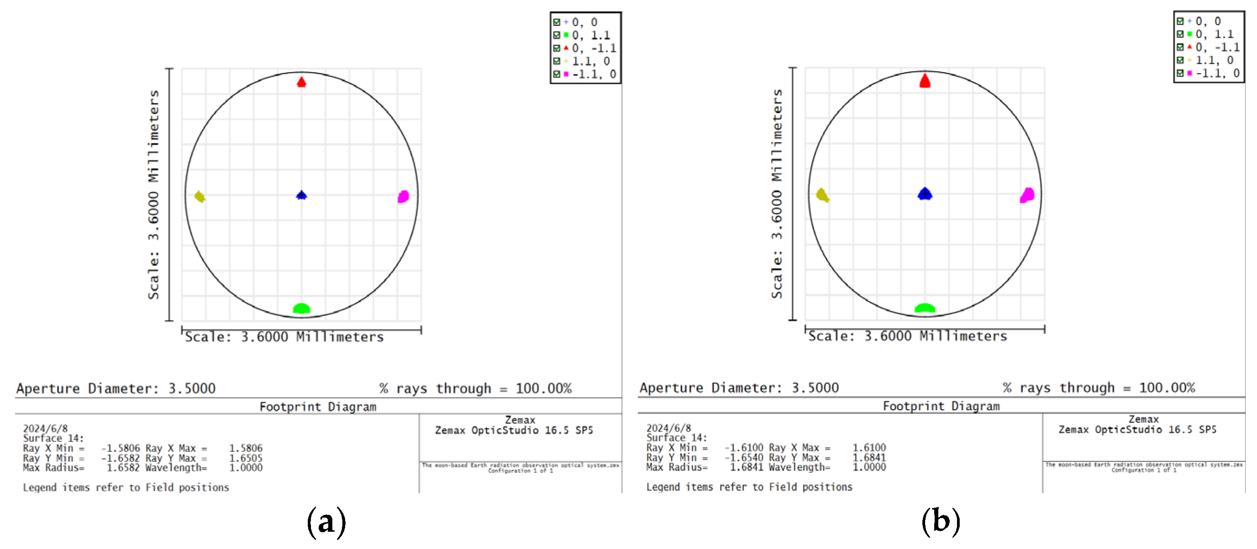Expand the legend box of diagram a
This screenshot has height=549, width=1257.
[585, 48]
